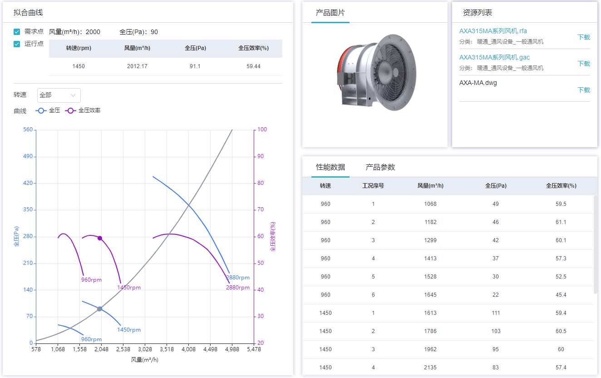Image resolution: width=601 pixels, height=378 pixels.
Task: Click the 风量(m³/h) x-axis title
Action: coord(145,359)
